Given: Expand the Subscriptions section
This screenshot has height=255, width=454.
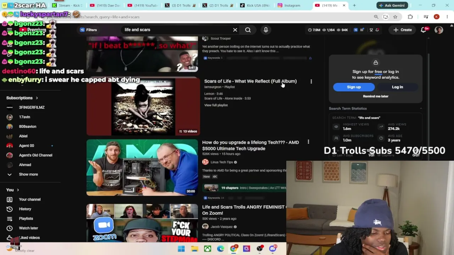Looking at the screenshot, I should tap(22, 98).
